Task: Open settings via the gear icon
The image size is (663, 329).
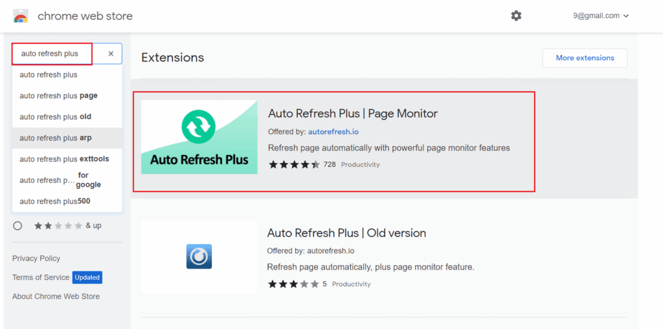Action: pos(516,16)
